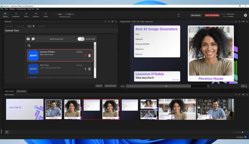The height and width of the screenshot is (144, 249).
Task: Launch the Arnold portrait shot thumbnail
Action: tap(54, 109)
